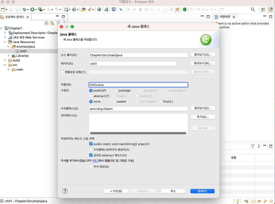Click the view menu dots in bottom right panel
The height and width of the screenshot is (204, 275).
tap(259, 146)
